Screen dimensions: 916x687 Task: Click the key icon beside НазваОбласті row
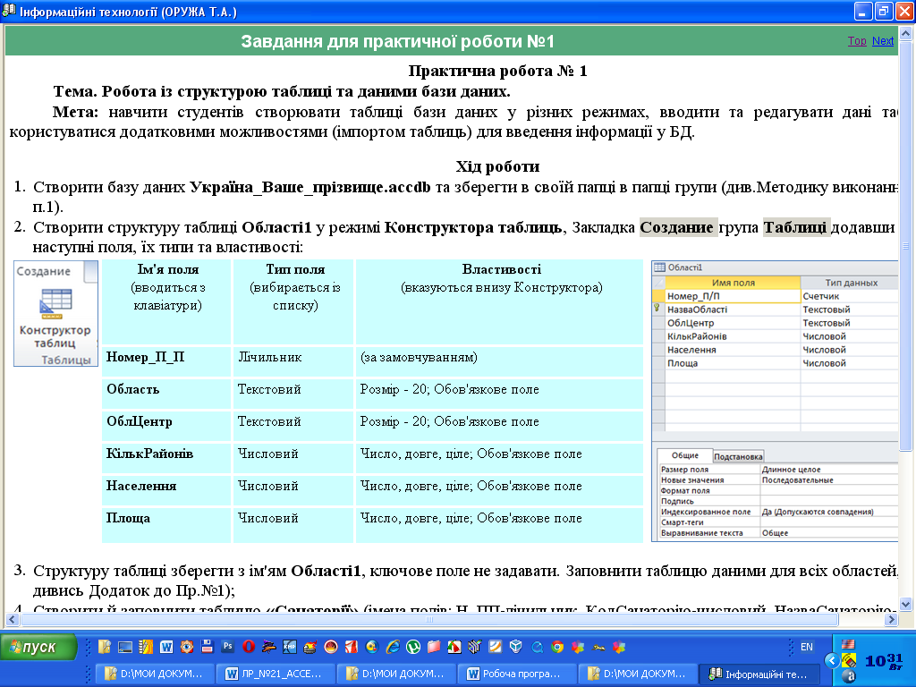657,309
